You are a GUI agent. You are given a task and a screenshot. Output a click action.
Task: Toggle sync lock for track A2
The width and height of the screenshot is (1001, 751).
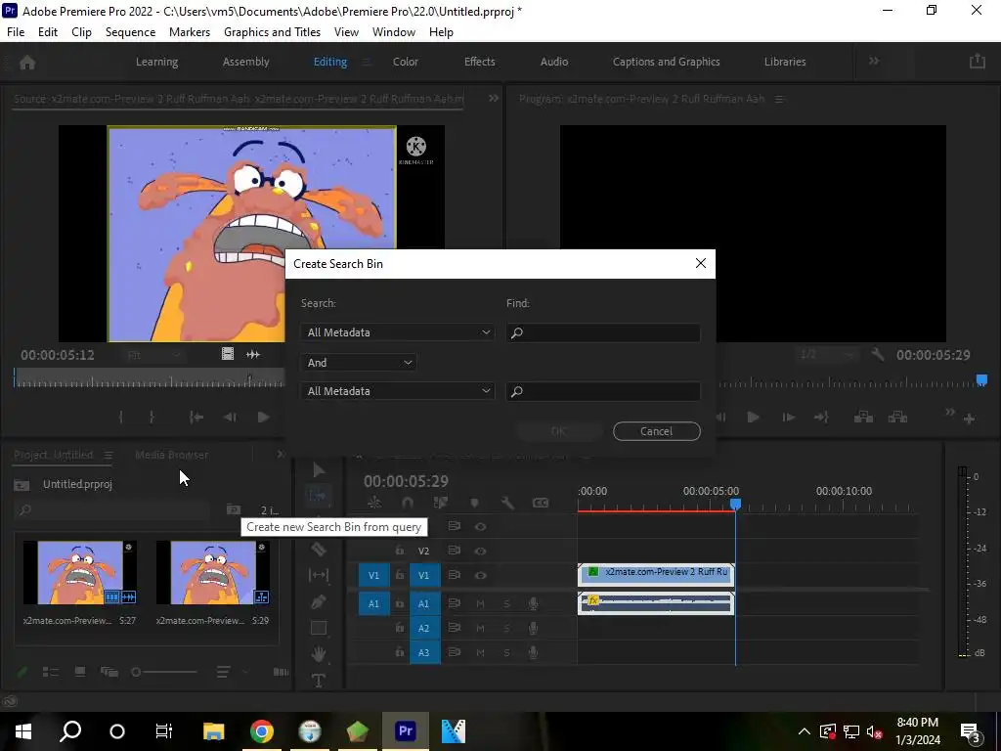pos(455,629)
